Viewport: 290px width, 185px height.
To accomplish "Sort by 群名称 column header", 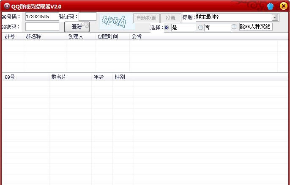I will coord(45,36).
